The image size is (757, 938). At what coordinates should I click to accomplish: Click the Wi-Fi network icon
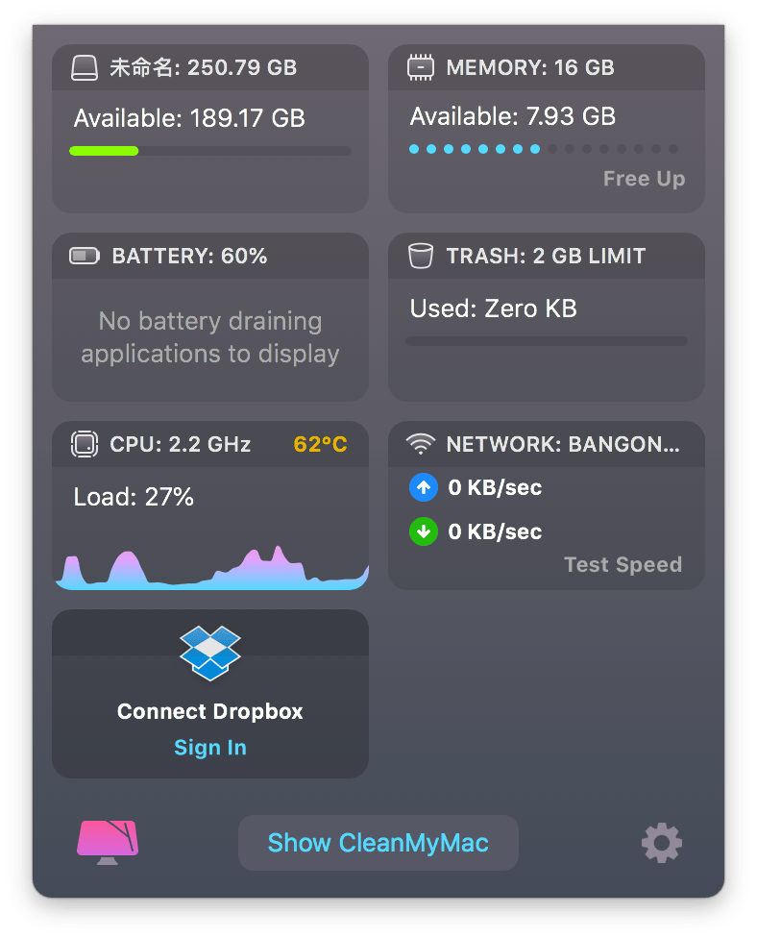421,444
